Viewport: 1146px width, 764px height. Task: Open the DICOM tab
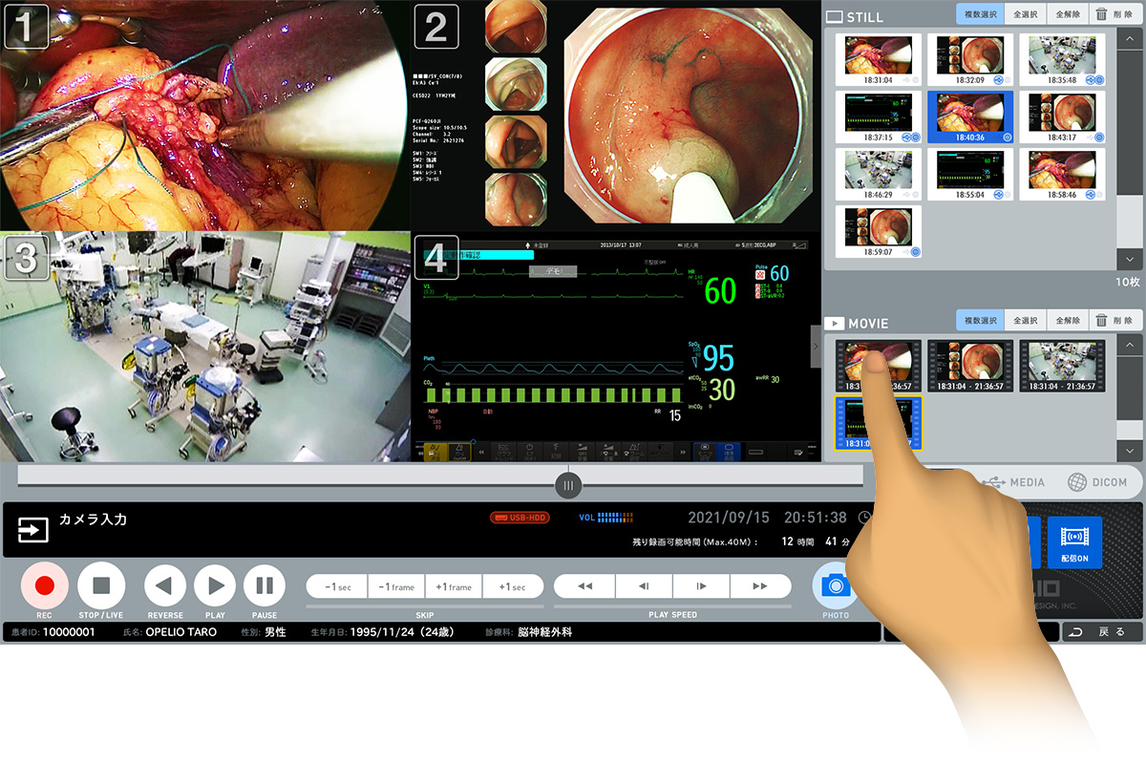coord(1097,483)
